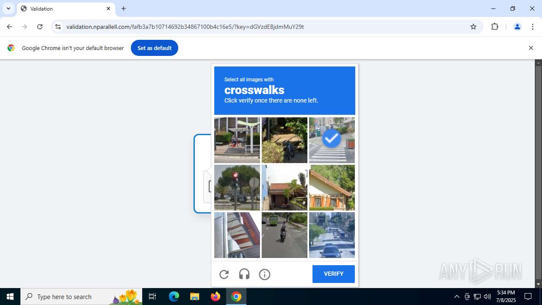Close the Validation tab
Viewport: 542px width, 305px height.
(108, 8)
